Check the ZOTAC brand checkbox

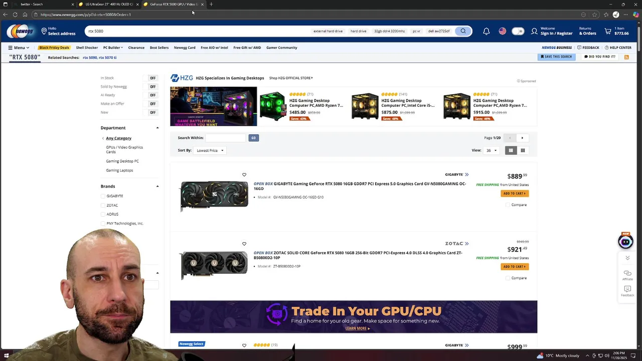[103, 205]
